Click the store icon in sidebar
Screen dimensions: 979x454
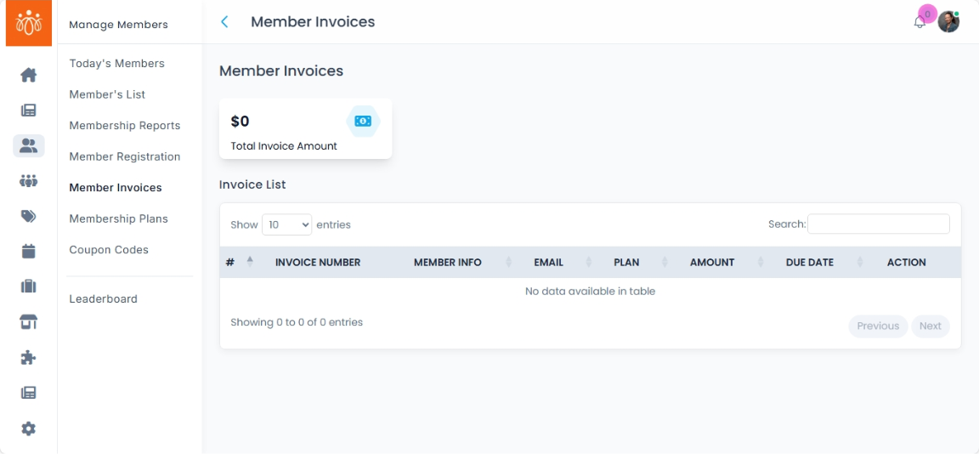click(x=29, y=322)
